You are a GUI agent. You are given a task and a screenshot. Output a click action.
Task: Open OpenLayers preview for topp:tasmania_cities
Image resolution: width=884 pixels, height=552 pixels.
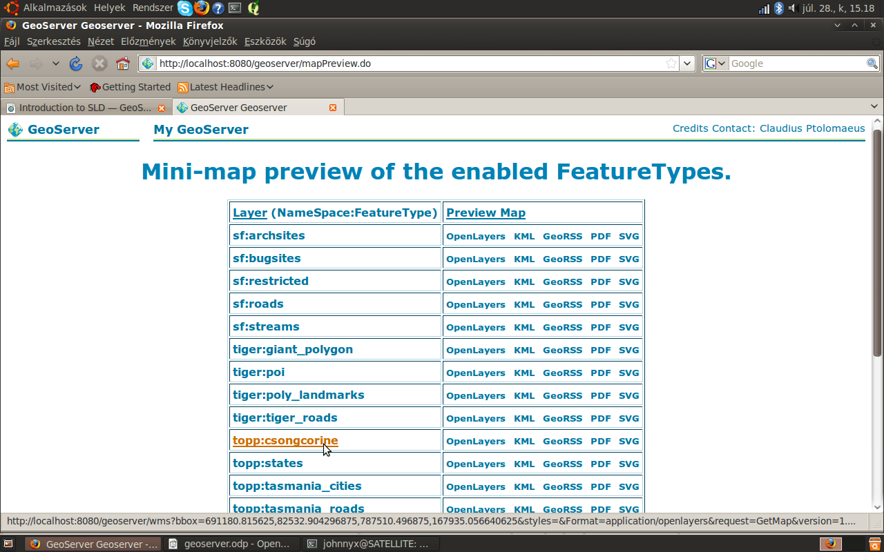[x=476, y=486]
